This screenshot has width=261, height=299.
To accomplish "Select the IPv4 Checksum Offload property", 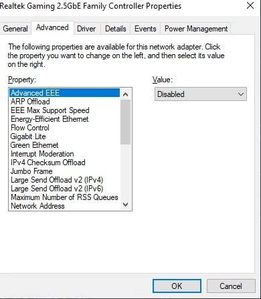I will click(x=65, y=163).
